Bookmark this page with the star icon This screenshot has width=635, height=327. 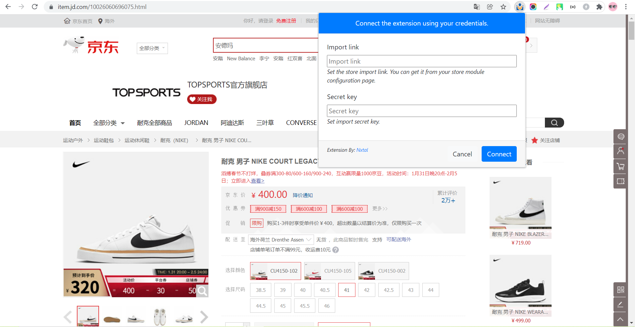tap(503, 7)
